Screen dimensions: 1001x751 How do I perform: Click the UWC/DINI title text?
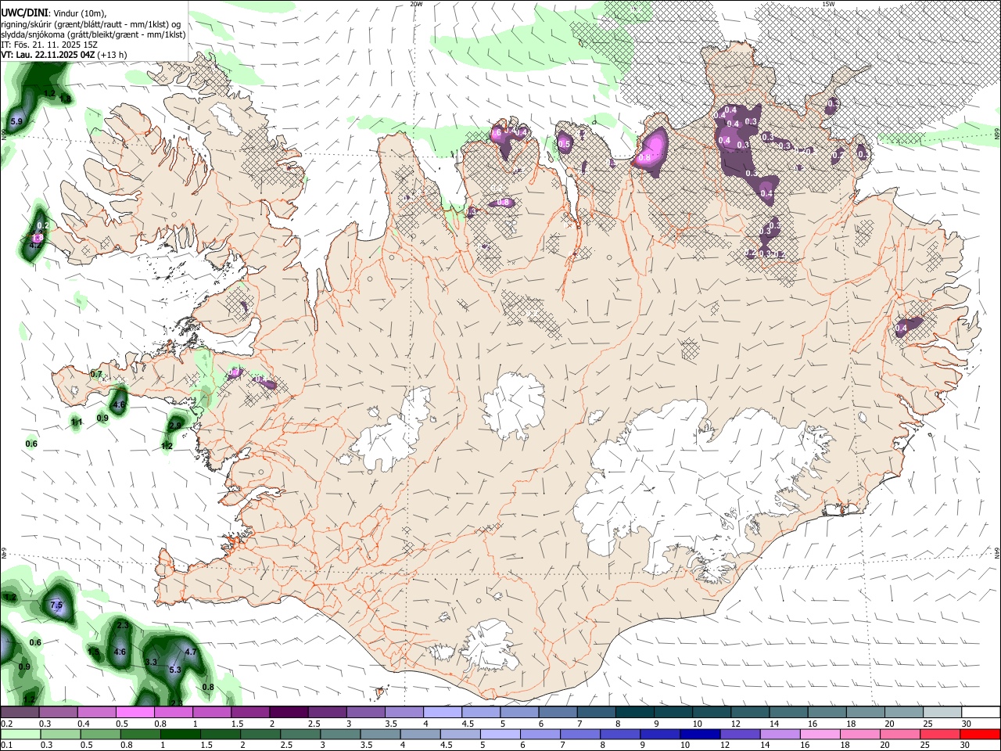tap(25, 13)
